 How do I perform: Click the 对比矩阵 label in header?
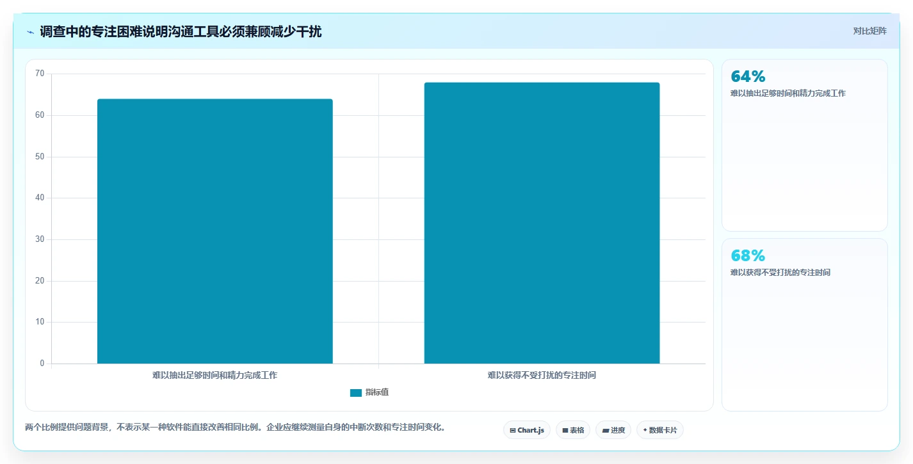click(x=869, y=31)
